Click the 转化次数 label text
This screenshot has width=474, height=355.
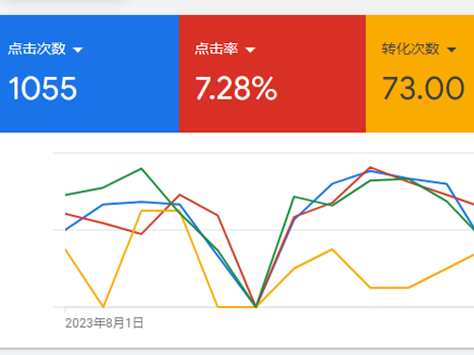pyautogui.click(x=410, y=49)
